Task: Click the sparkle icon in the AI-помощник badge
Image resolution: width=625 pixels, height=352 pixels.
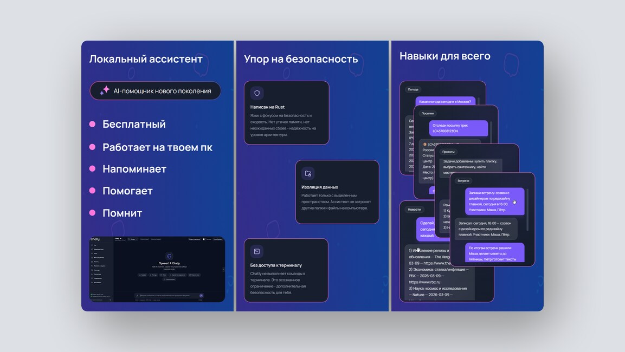Action: click(x=105, y=90)
